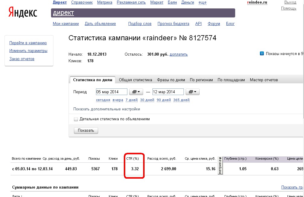Switch to По регионам tab
This screenshot has width=304, height=197.
(201, 80)
